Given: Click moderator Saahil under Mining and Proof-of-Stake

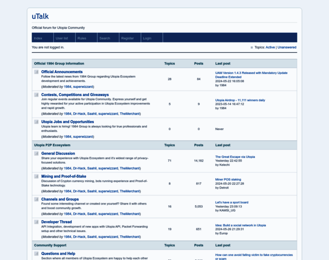Looking at the screenshot, I should [x=92, y=191].
